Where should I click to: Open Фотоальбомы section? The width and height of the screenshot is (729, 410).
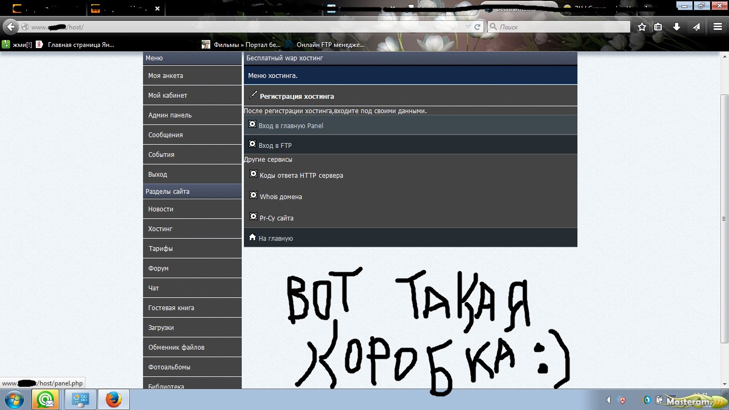192,367
